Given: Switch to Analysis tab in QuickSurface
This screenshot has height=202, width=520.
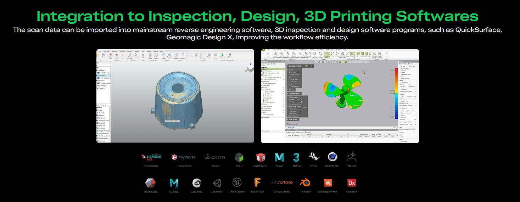Looking at the screenshot, I should click(x=149, y=51).
